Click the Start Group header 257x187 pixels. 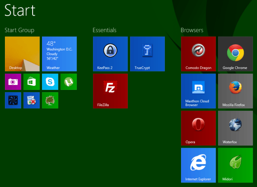(x=20, y=30)
